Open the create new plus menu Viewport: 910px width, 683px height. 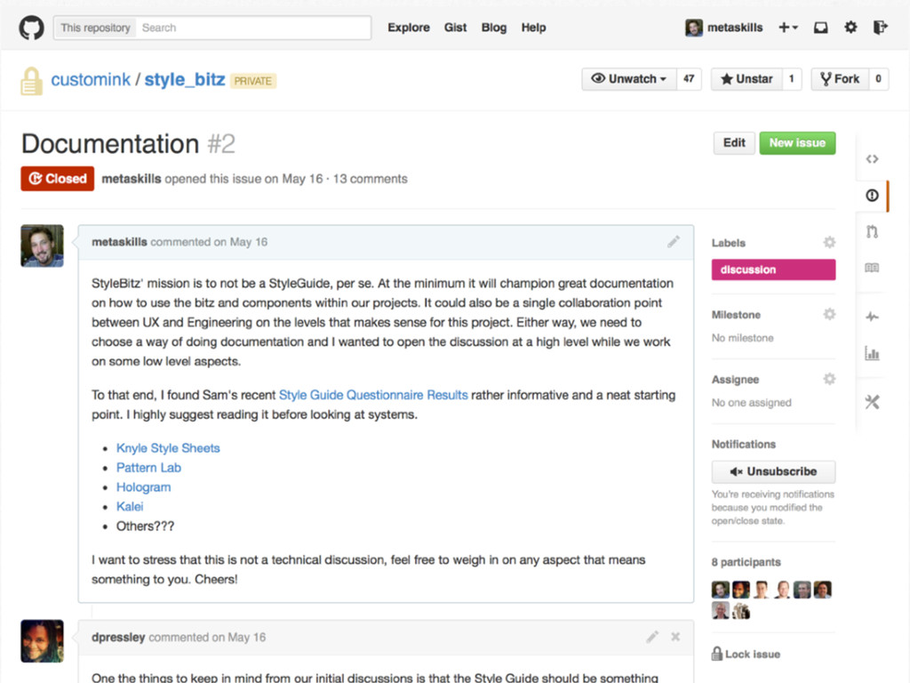(x=788, y=28)
